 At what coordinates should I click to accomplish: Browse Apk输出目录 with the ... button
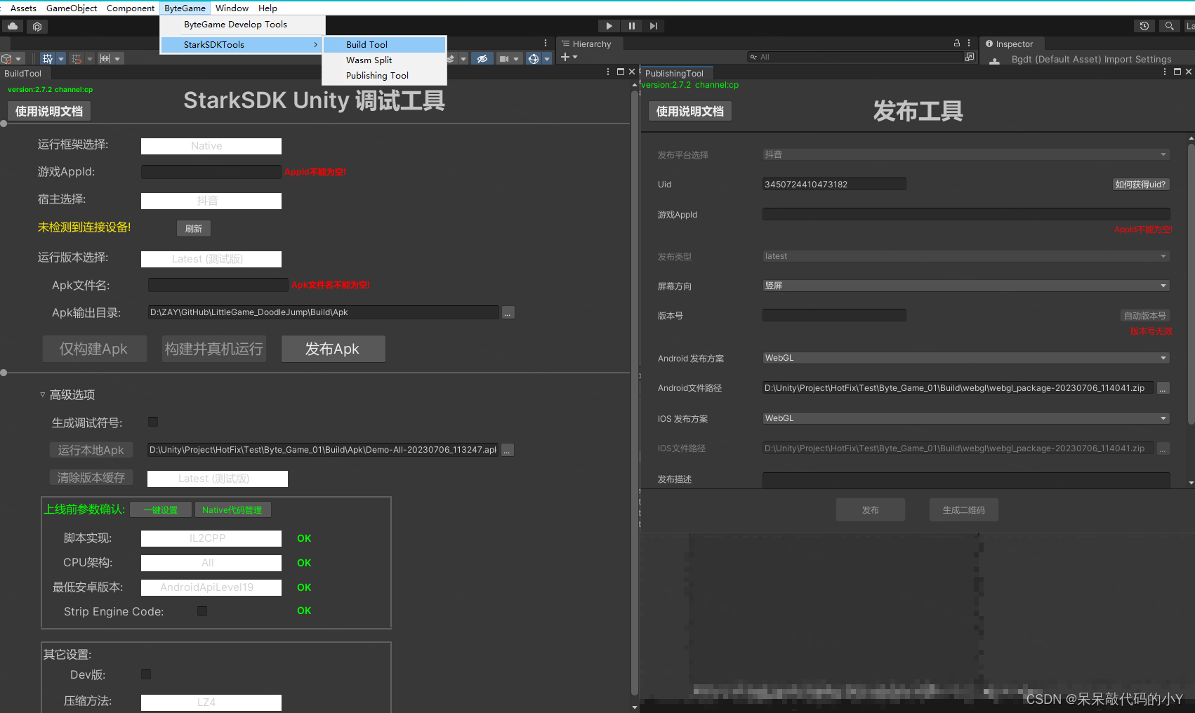pyautogui.click(x=508, y=312)
